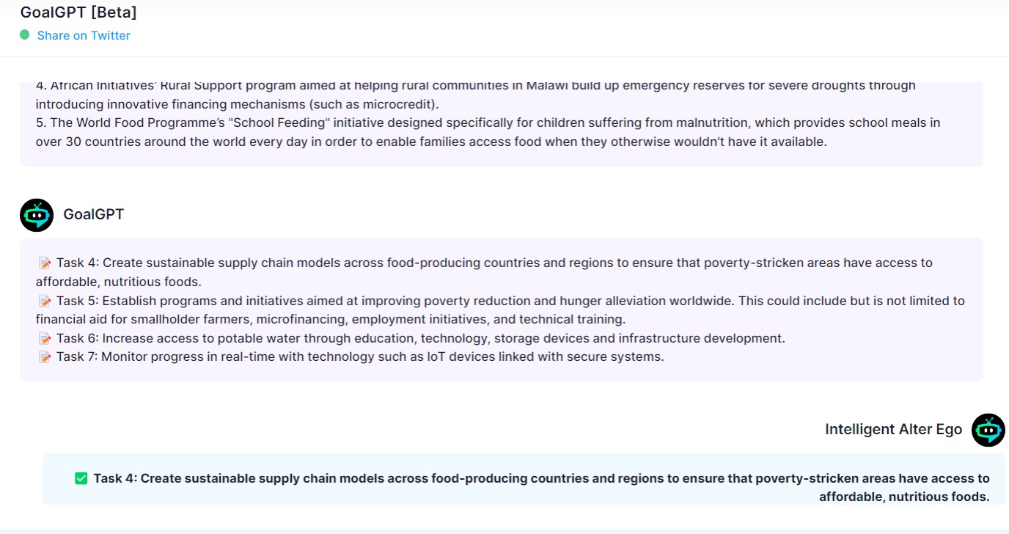
Task: Click the memo icon beside Task 6
Action: click(x=45, y=338)
